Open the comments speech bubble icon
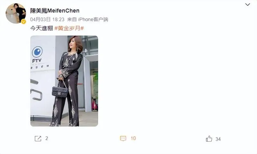 click(123, 139)
